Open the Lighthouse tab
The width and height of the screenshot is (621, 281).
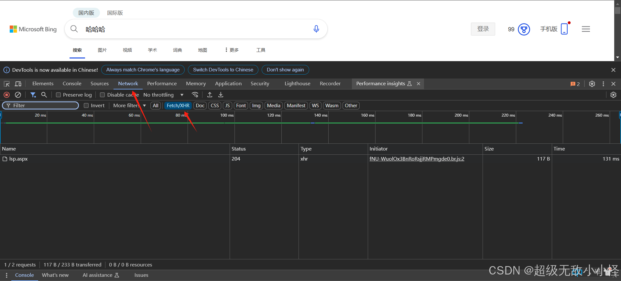click(x=297, y=84)
